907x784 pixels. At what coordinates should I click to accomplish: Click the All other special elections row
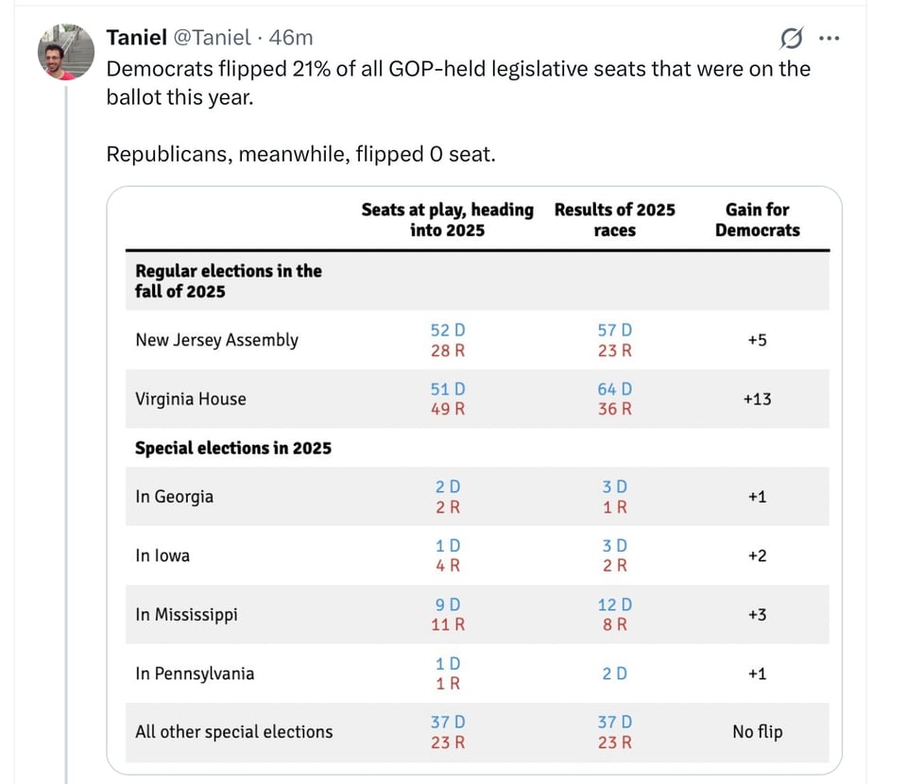pyautogui.click(x=234, y=732)
